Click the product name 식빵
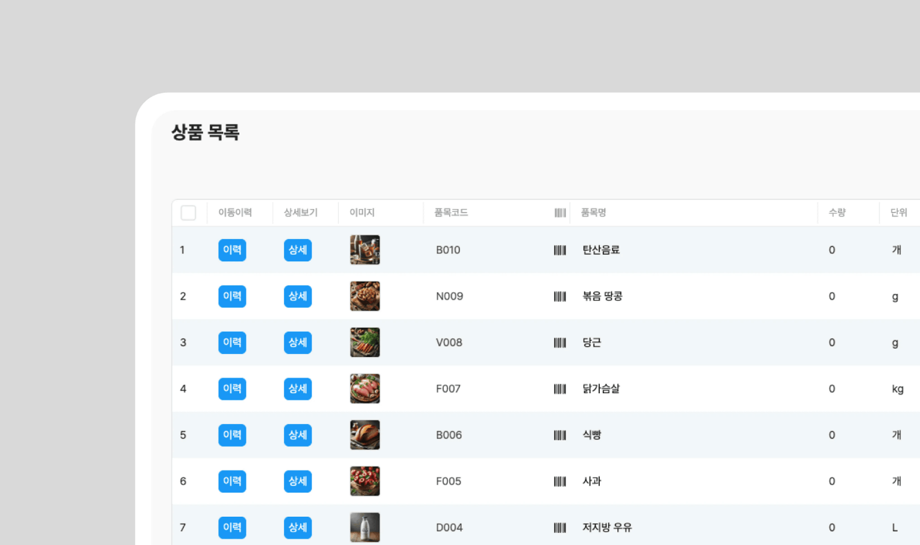Viewport: 920px width, 545px height. click(x=592, y=435)
